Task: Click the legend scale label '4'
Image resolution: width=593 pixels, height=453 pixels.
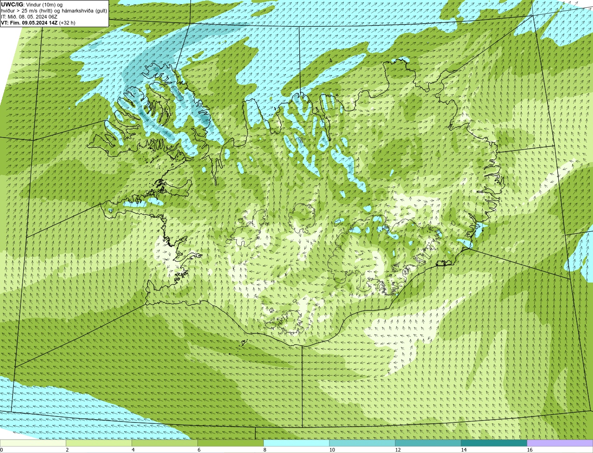Action: (133, 450)
